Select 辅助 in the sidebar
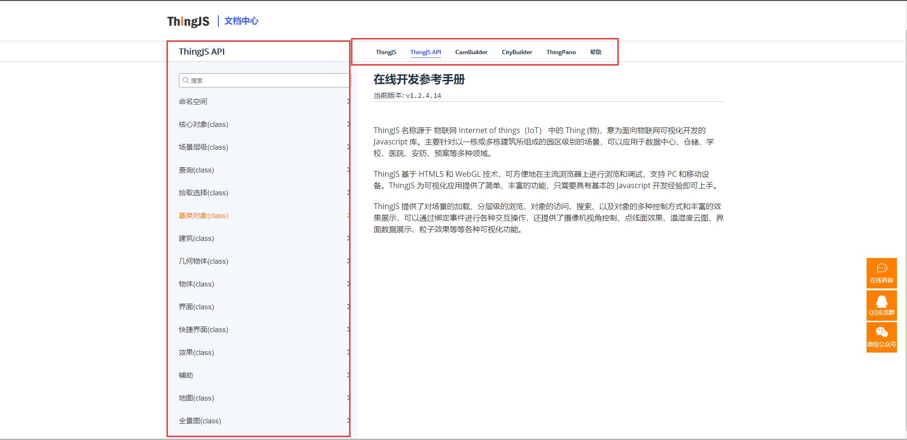The width and height of the screenshot is (907, 440). pos(186,375)
